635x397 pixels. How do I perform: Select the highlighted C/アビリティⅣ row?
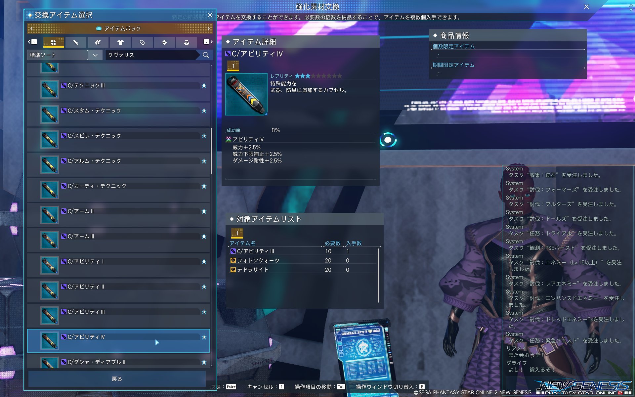(x=118, y=341)
